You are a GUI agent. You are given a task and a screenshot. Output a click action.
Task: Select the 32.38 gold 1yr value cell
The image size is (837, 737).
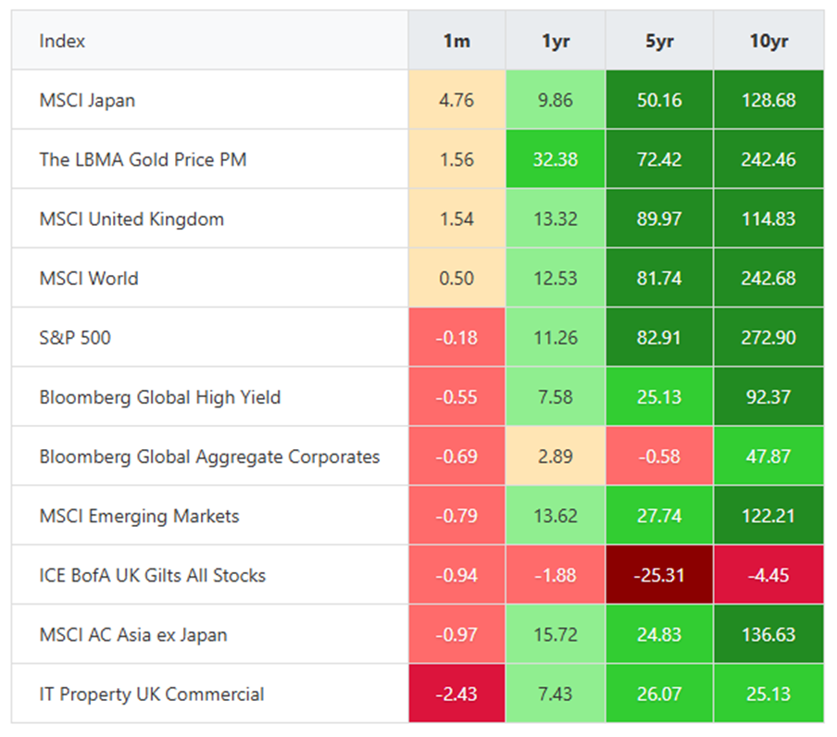click(x=555, y=158)
